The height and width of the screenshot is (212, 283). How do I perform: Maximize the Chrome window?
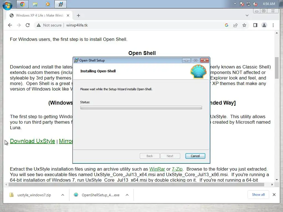264,11
